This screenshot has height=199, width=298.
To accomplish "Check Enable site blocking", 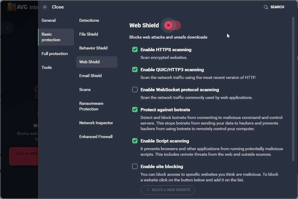I will click(135, 166).
